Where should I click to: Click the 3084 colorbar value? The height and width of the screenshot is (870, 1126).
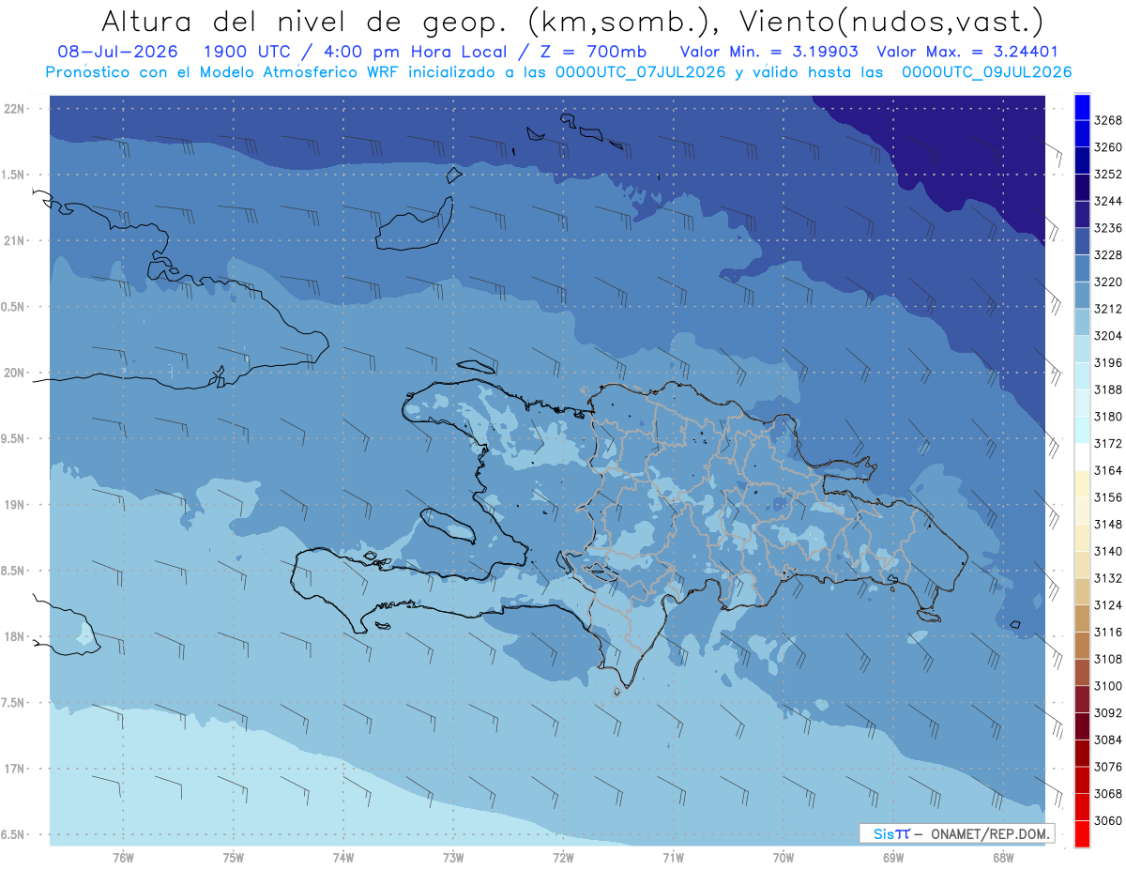pos(1108,740)
